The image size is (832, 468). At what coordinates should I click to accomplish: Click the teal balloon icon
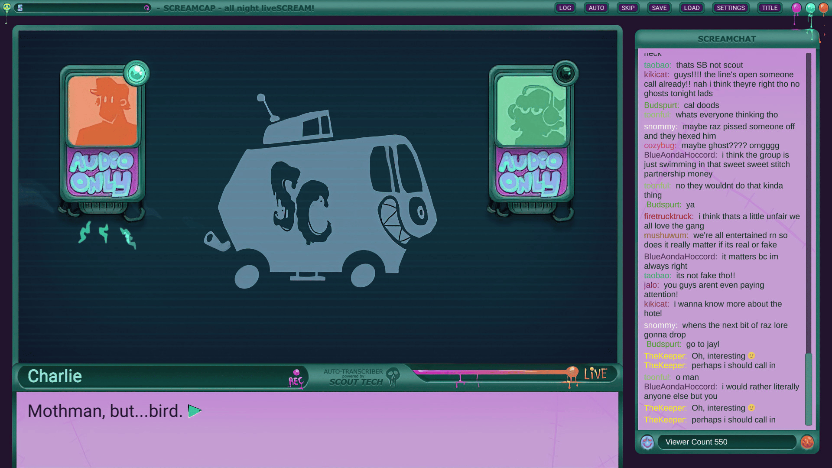810,8
